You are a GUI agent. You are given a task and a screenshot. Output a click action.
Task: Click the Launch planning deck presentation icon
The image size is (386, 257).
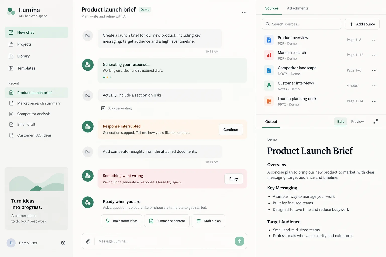click(x=269, y=101)
